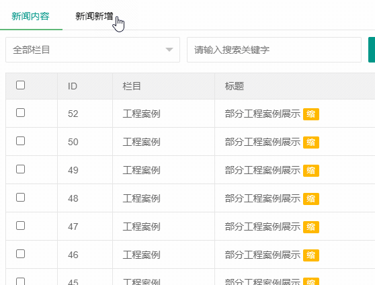Click the 缩 thumbnail badge in row 48
The height and width of the screenshot is (285, 375).
pyautogui.click(x=311, y=199)
